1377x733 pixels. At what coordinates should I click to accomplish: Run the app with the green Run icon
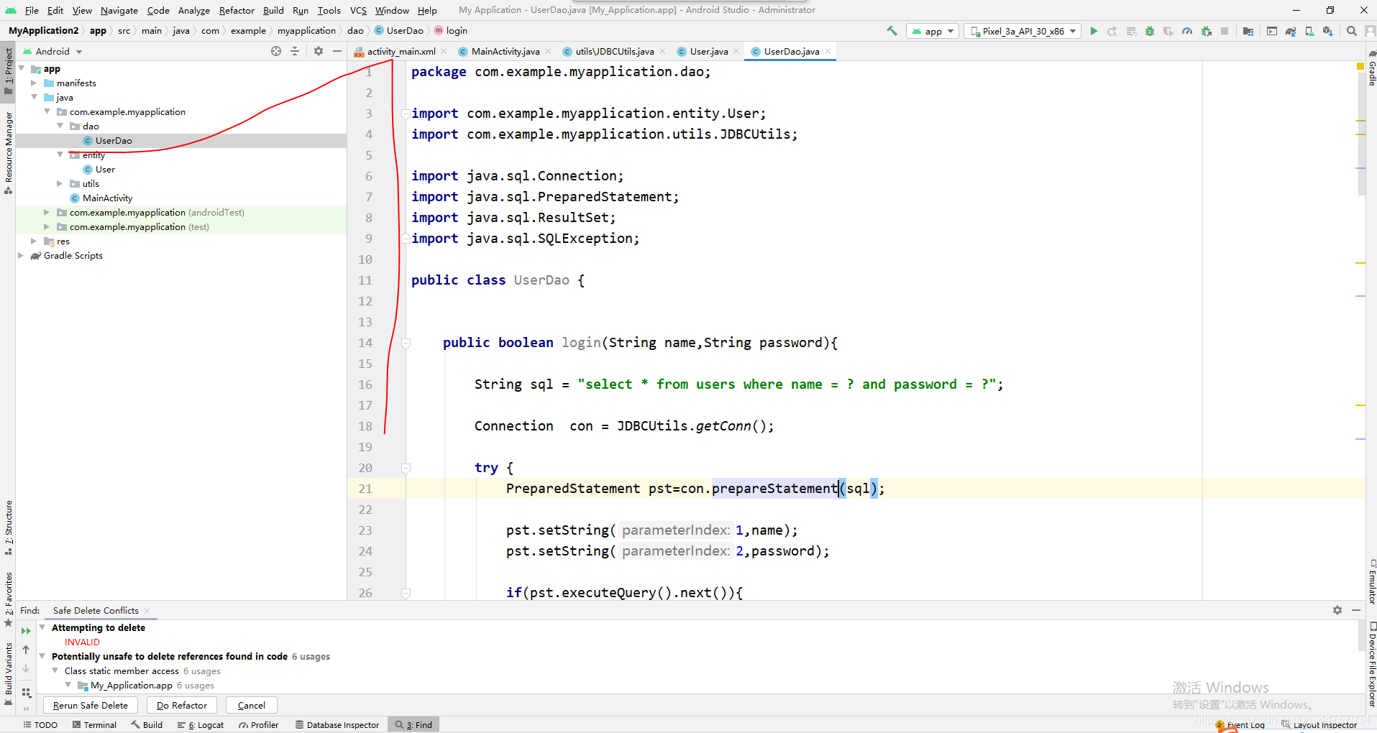tap(1094, 31)
